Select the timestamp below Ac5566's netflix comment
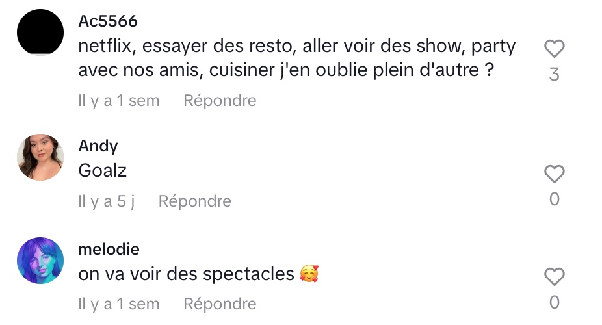The image size is (602, 325). [119, 101]
